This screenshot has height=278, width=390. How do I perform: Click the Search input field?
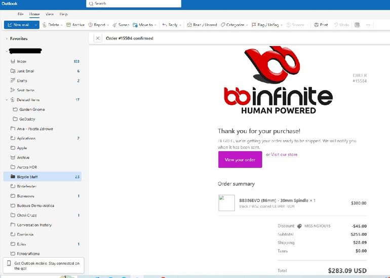coord(134,4)
